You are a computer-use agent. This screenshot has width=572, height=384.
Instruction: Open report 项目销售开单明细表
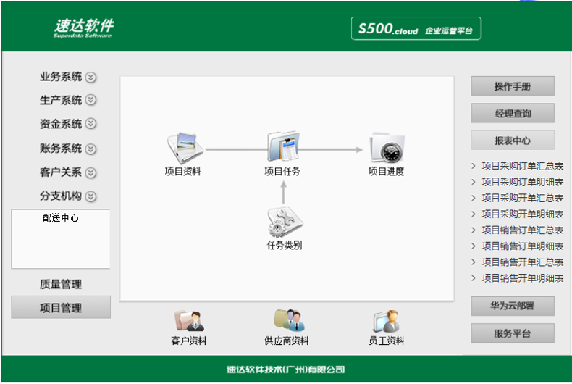pos(522,278)
